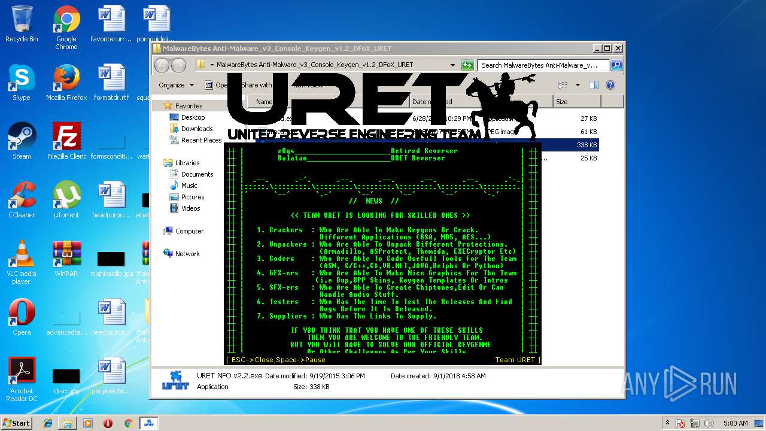
Task: Select drsix.jpg file on desktop
Action: 66,381
